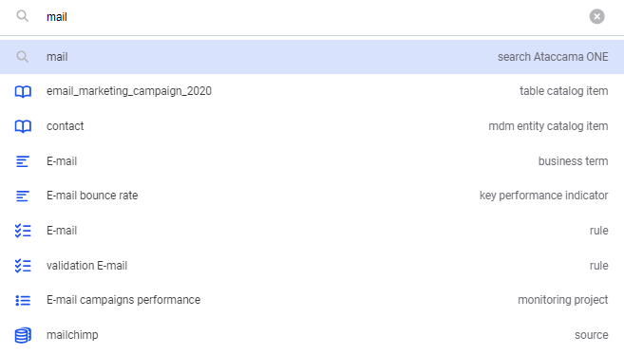Open email_marketing_campaign_2020 table catalog item

click(312, 91)
